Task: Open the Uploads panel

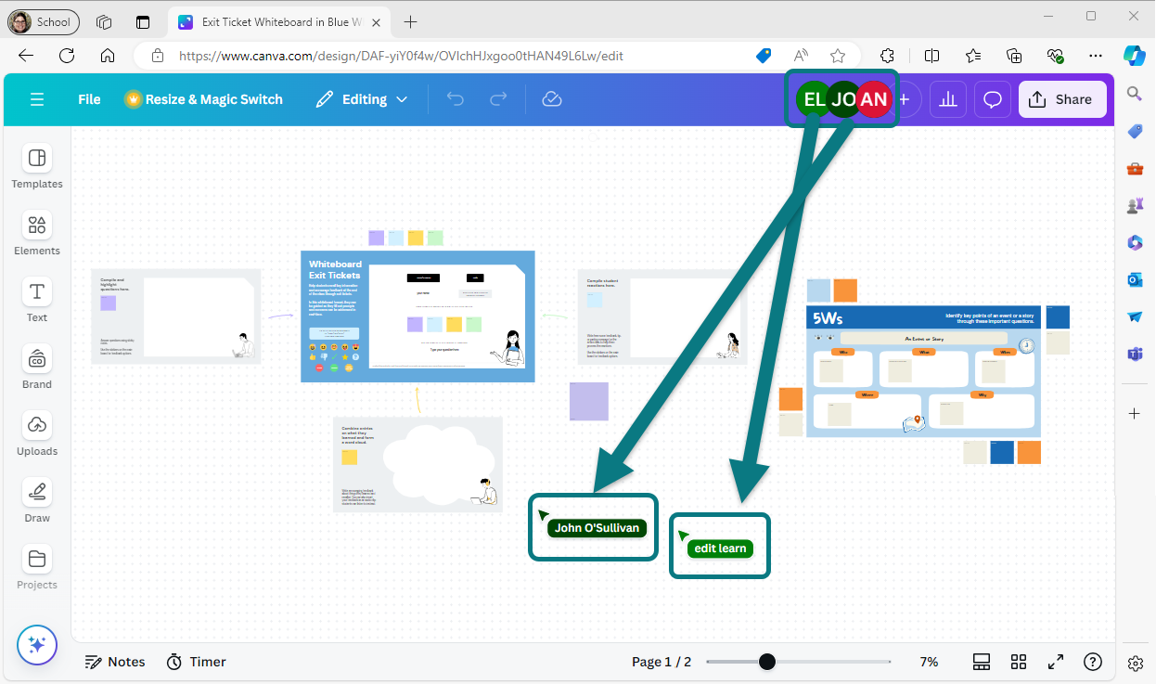Action: point(37,434)
